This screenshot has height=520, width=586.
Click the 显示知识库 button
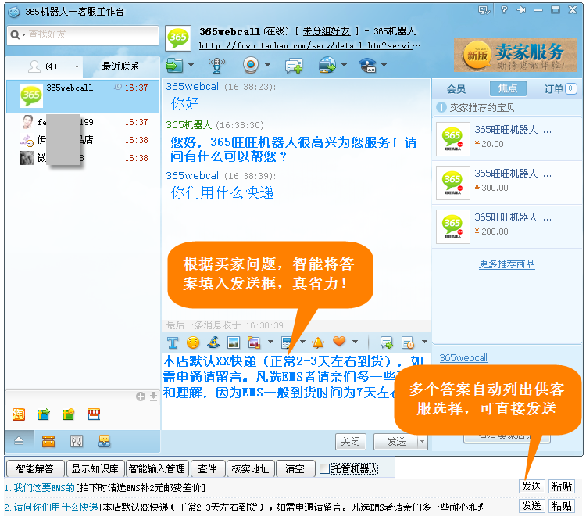pos(95,469)
